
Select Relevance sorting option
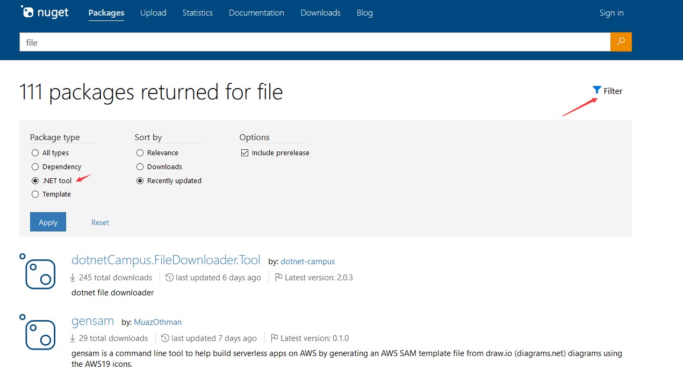139,153
